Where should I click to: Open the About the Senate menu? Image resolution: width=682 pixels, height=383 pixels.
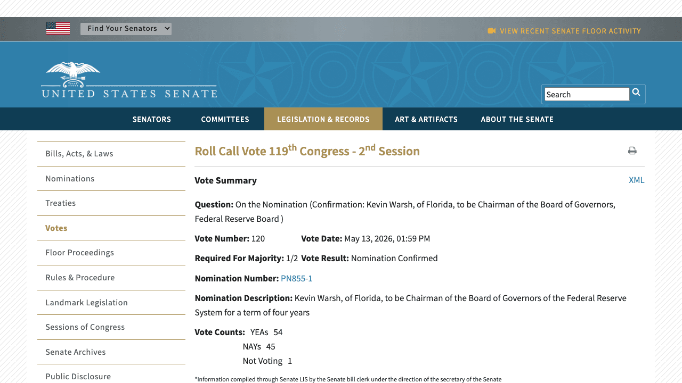click(517, 119)
